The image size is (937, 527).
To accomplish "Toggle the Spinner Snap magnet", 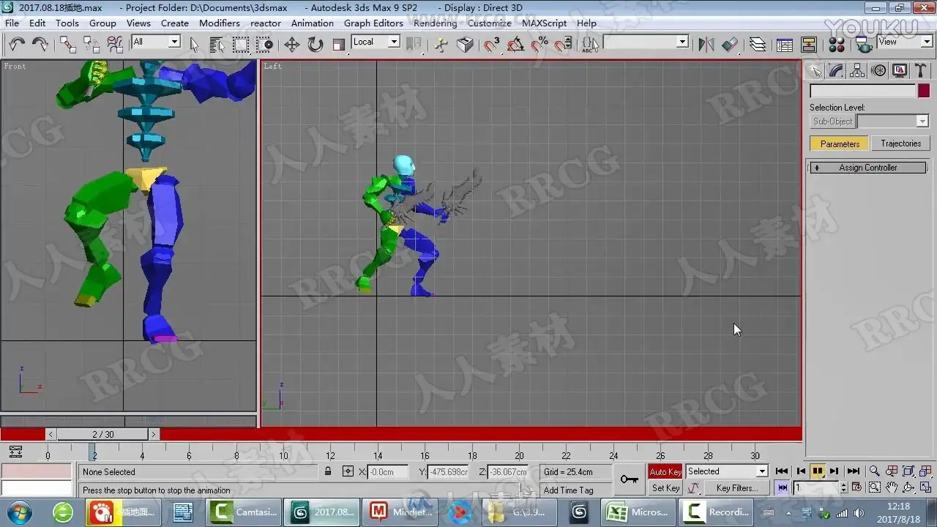I will point(563,45).
